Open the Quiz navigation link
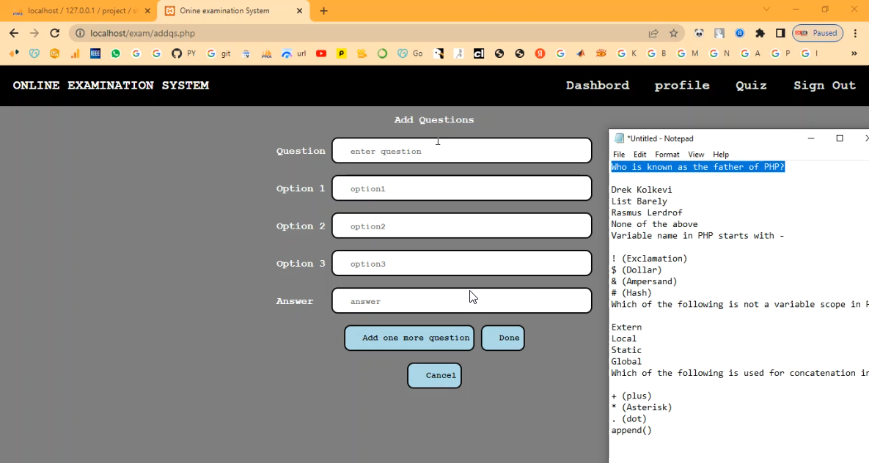Viewport: 869px width, 463px height. pos(751,86)
